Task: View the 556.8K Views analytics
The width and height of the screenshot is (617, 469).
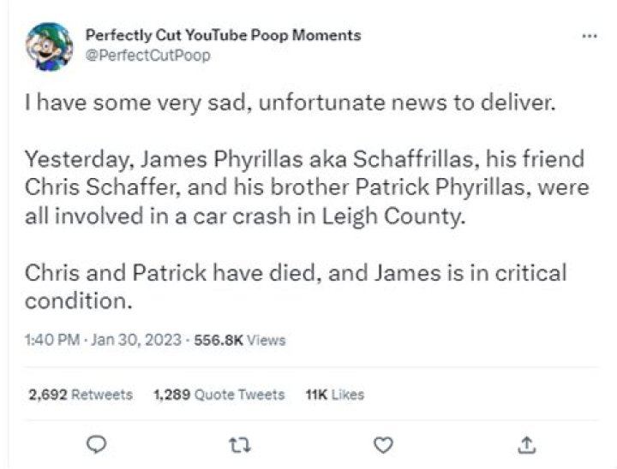Action: point(240,340)
